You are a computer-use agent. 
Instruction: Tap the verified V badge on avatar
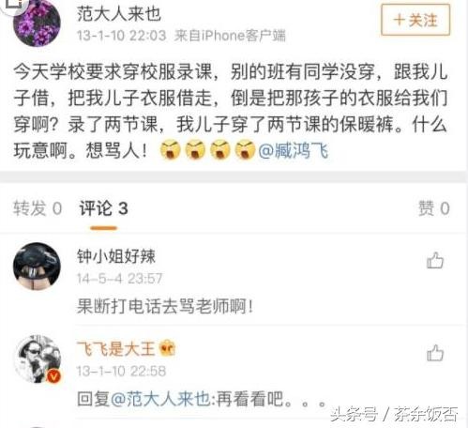pyautogui.click(x=53, y=376)
